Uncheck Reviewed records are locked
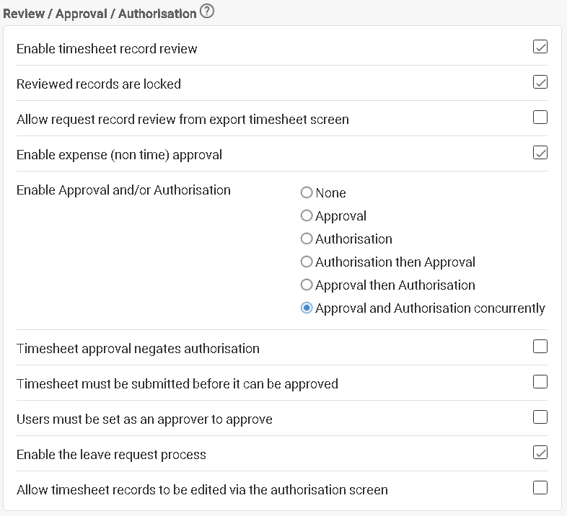 (540, 82)
